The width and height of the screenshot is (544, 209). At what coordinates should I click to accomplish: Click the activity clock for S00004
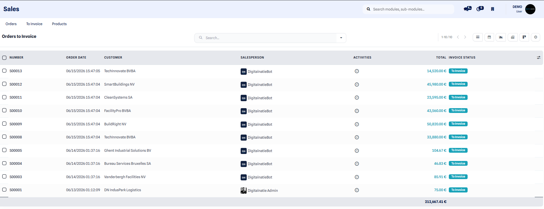coord(357,164)
